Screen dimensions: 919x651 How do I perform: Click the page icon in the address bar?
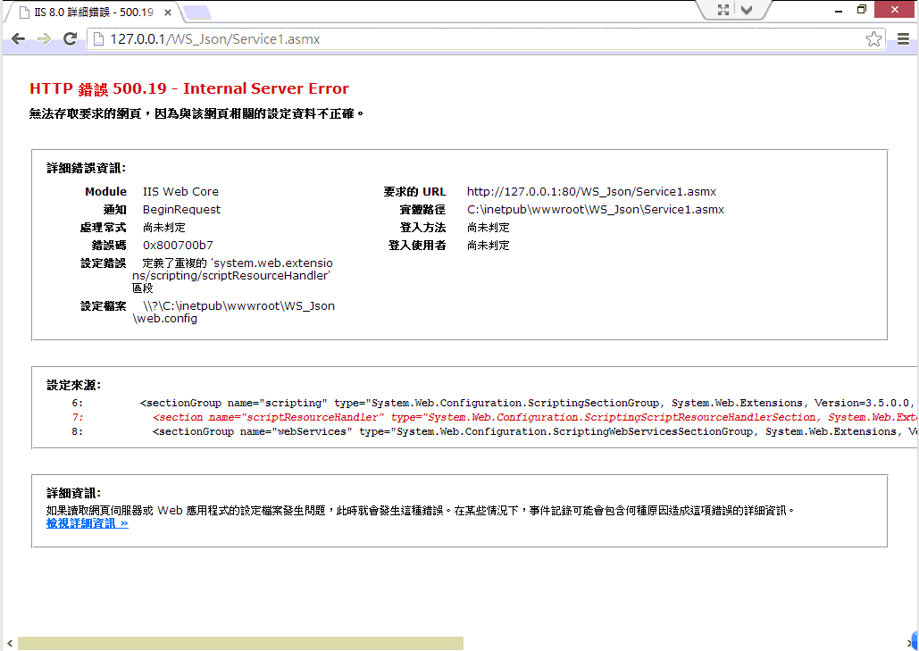coord(98,39)
